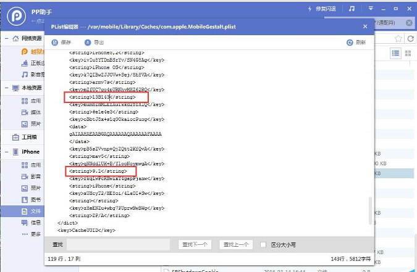Click the nav5 string line
Viewport: 417px width, 272px height.
pos(99,156)
